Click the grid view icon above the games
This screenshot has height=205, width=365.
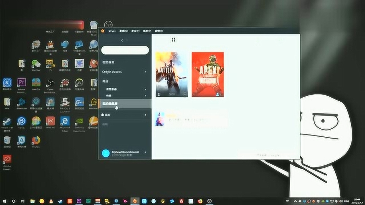pyautogui.click(x=173, y=40)
